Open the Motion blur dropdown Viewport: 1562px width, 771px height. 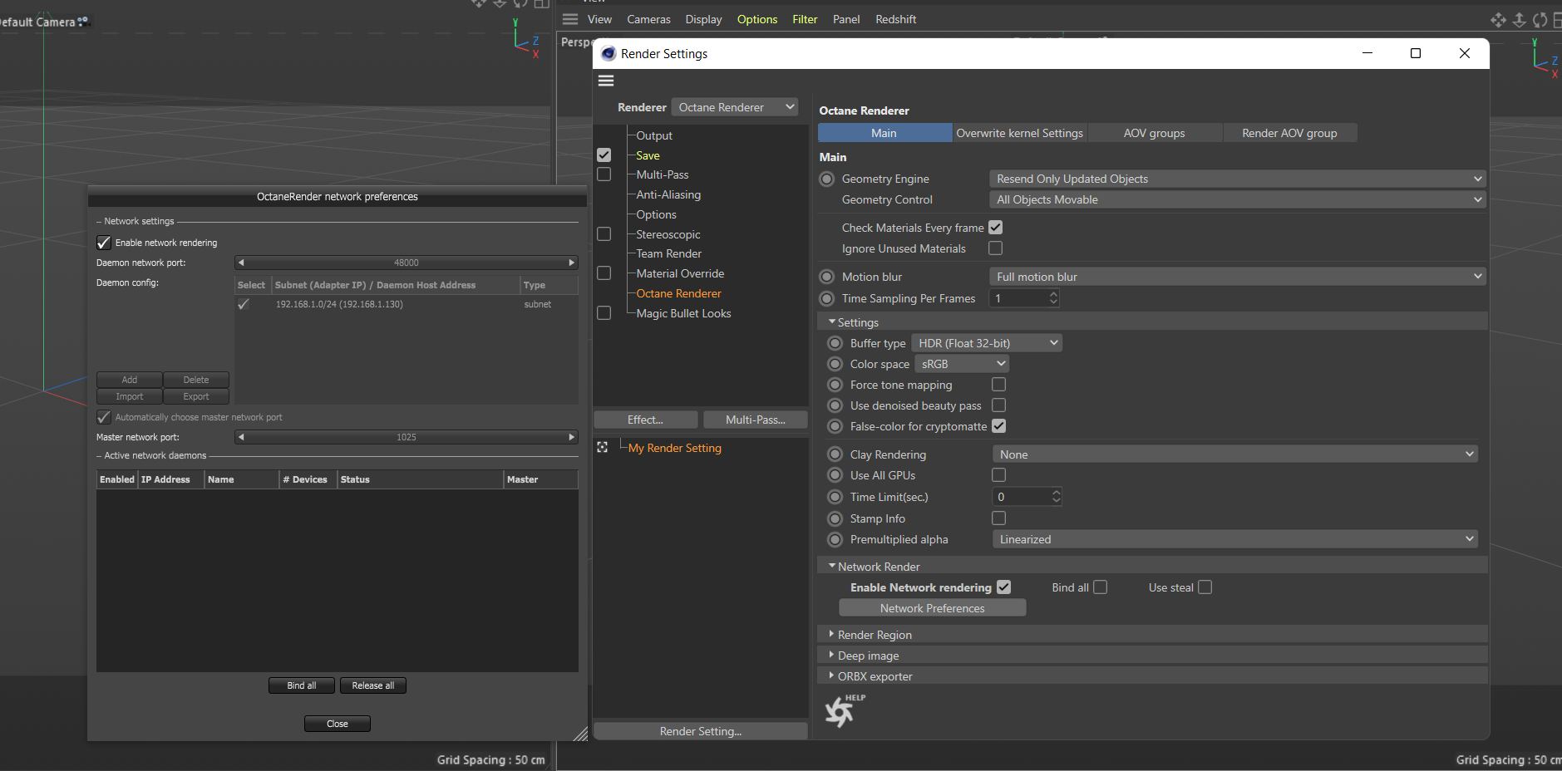tap(1237, 277)
